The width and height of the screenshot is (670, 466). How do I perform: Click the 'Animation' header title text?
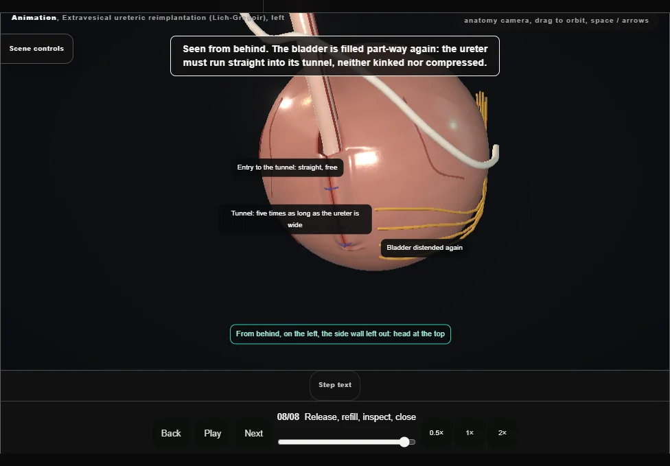[x=34, y=18]
